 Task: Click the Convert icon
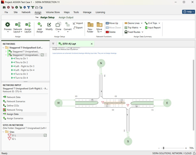point(67,25)
